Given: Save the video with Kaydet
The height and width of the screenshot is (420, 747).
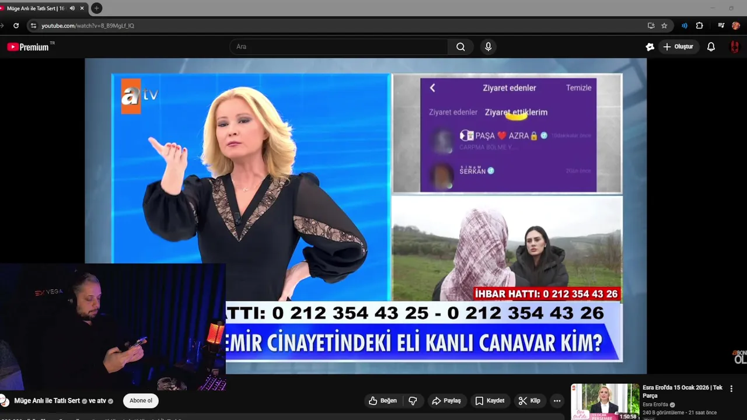Looking at the screenshot, I should click(x=490, y=401).
